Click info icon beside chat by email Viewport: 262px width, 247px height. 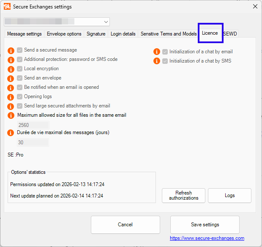157,52
